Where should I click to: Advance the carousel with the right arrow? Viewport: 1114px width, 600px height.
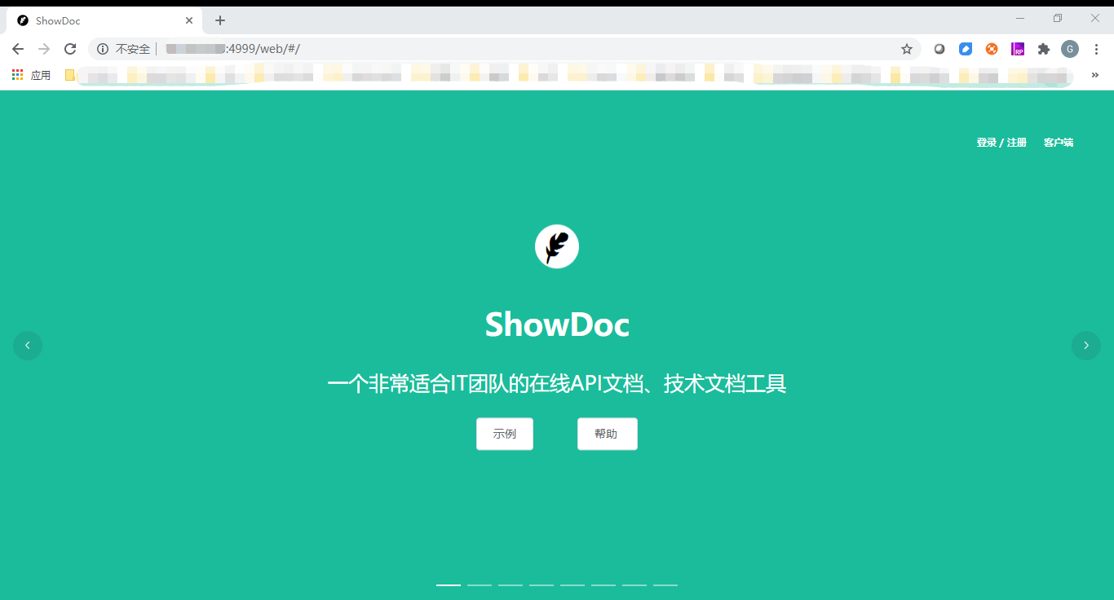[x=1085, y=345]
